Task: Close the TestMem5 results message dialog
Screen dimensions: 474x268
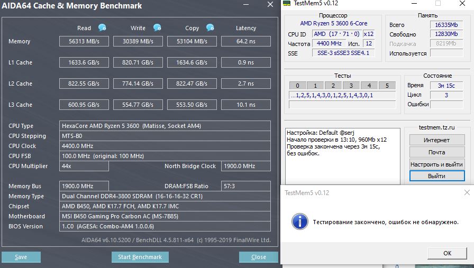Action: [x=467, y=192]
